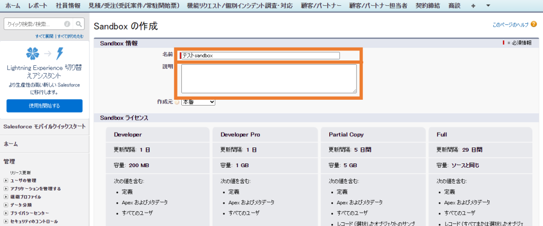Open the レポート tab
This screenshot has height=226, width=543.
[x=38, y=5]
